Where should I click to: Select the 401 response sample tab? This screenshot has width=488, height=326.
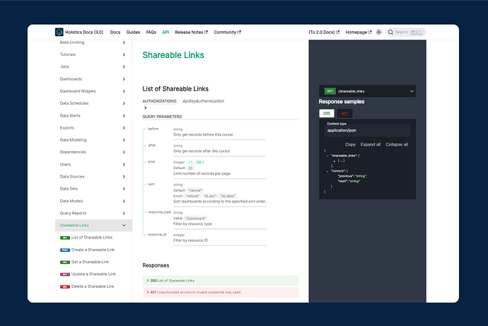pos(344,113)
